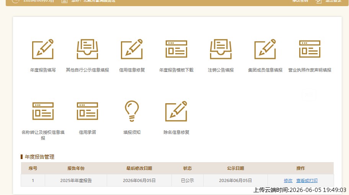Click the 年度报告管理 section heading
This screenshot has width=349, height=195.
coord(39,157)
